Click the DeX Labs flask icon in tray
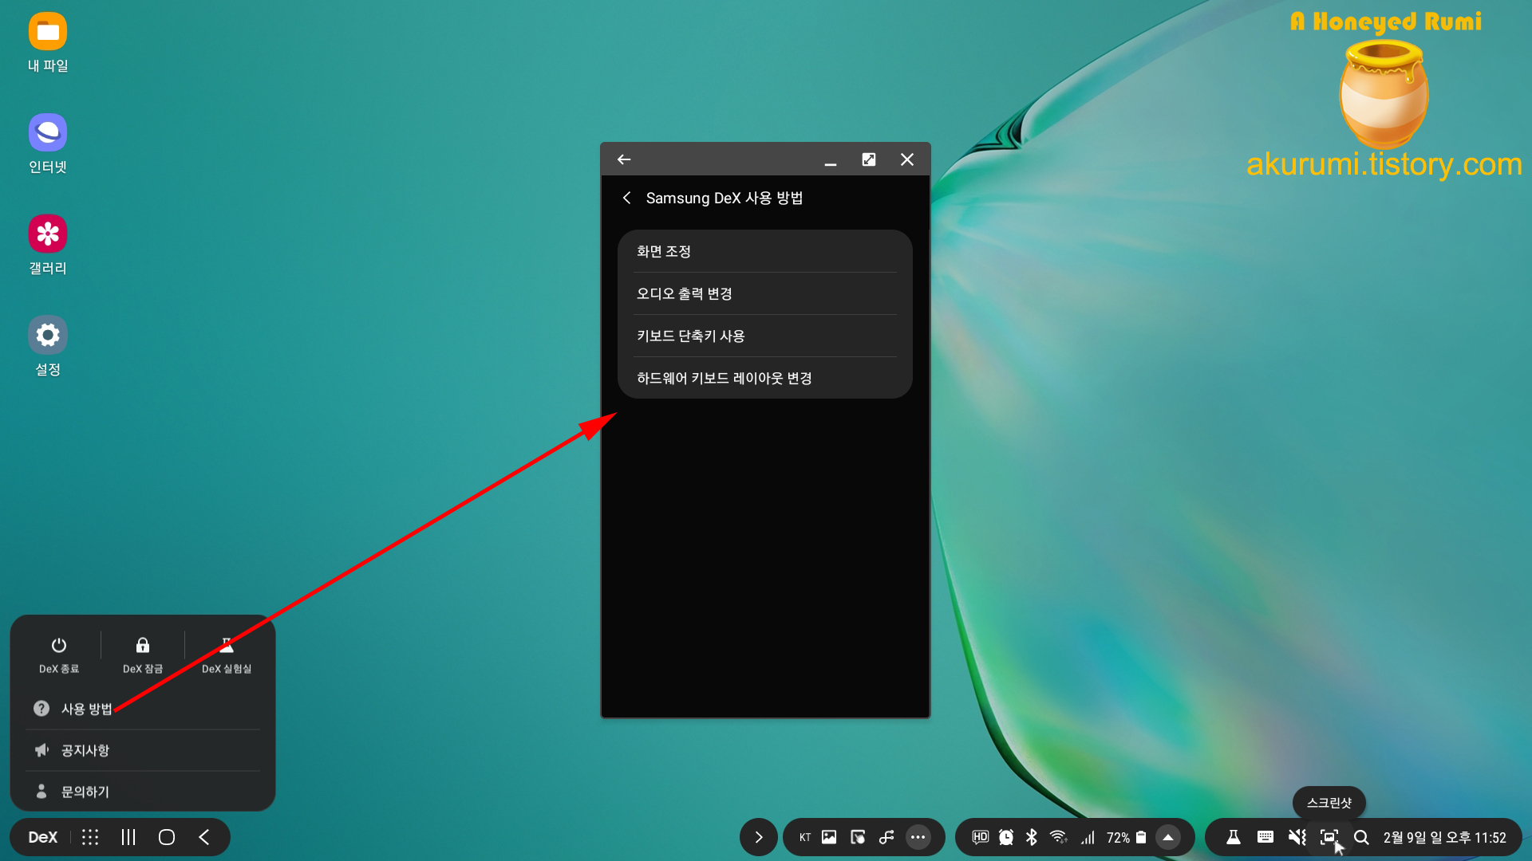The width and height of the screenshot is (1532, 861). coord(1233,837)
